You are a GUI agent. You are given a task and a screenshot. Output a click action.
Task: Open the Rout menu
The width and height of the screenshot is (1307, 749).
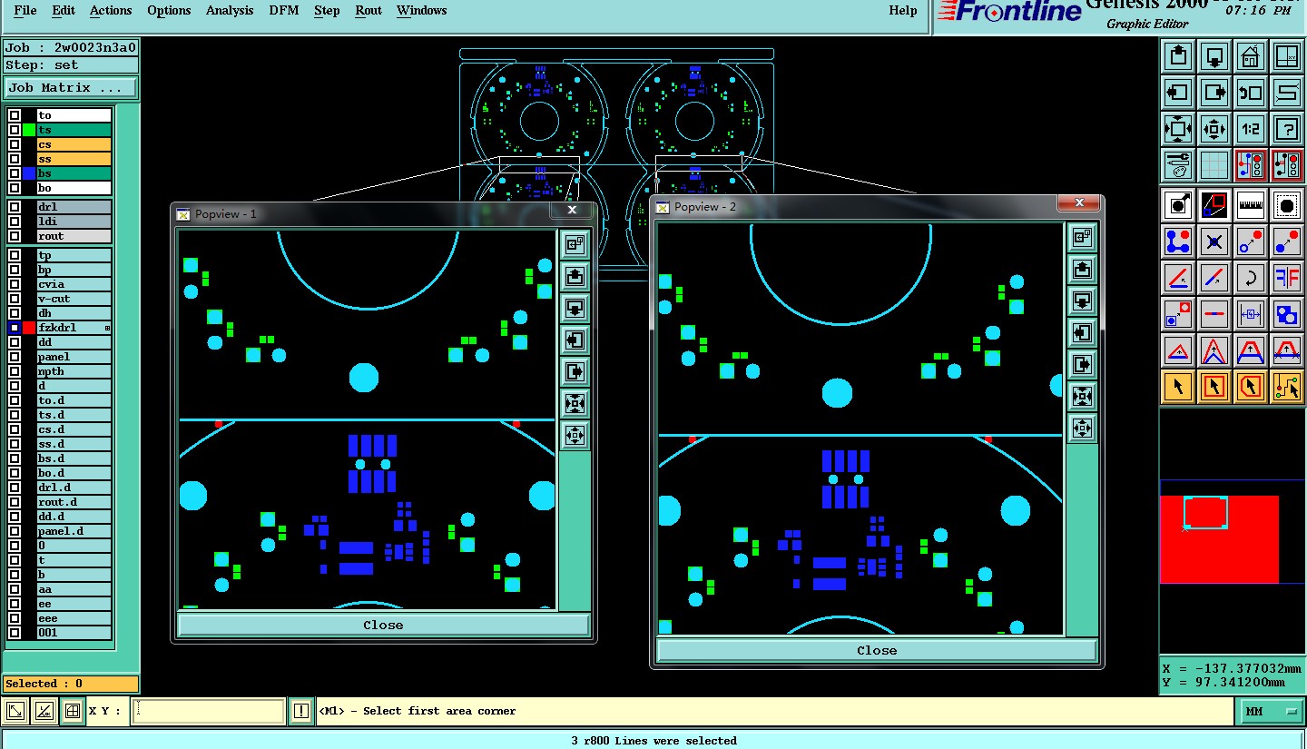(369, 11)
